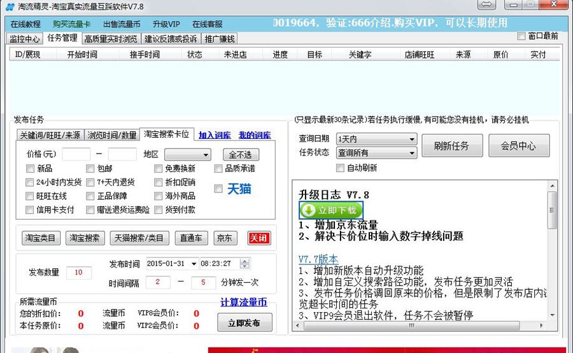Viewport: 573px width, 353px height.
Task: Click the app logo icon in title bar
Action: pos(10,6)
